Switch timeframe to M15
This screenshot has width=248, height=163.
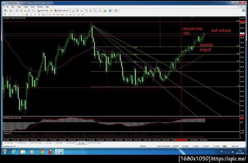click(x=58, y=14)
